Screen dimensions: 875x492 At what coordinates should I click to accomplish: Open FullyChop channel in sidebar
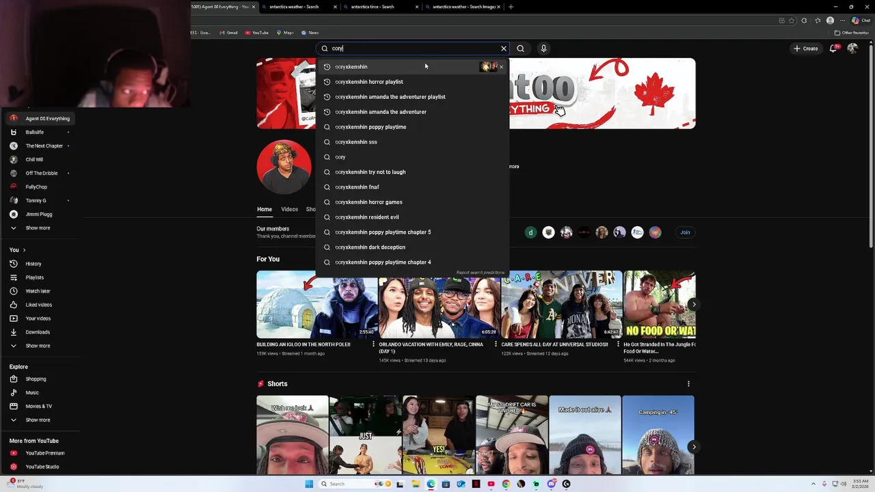click(41, 187)
